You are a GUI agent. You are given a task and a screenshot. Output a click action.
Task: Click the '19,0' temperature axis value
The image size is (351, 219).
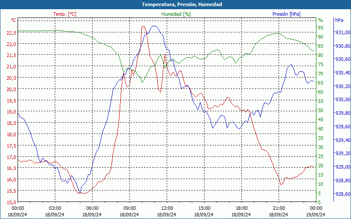coord(11,112)
